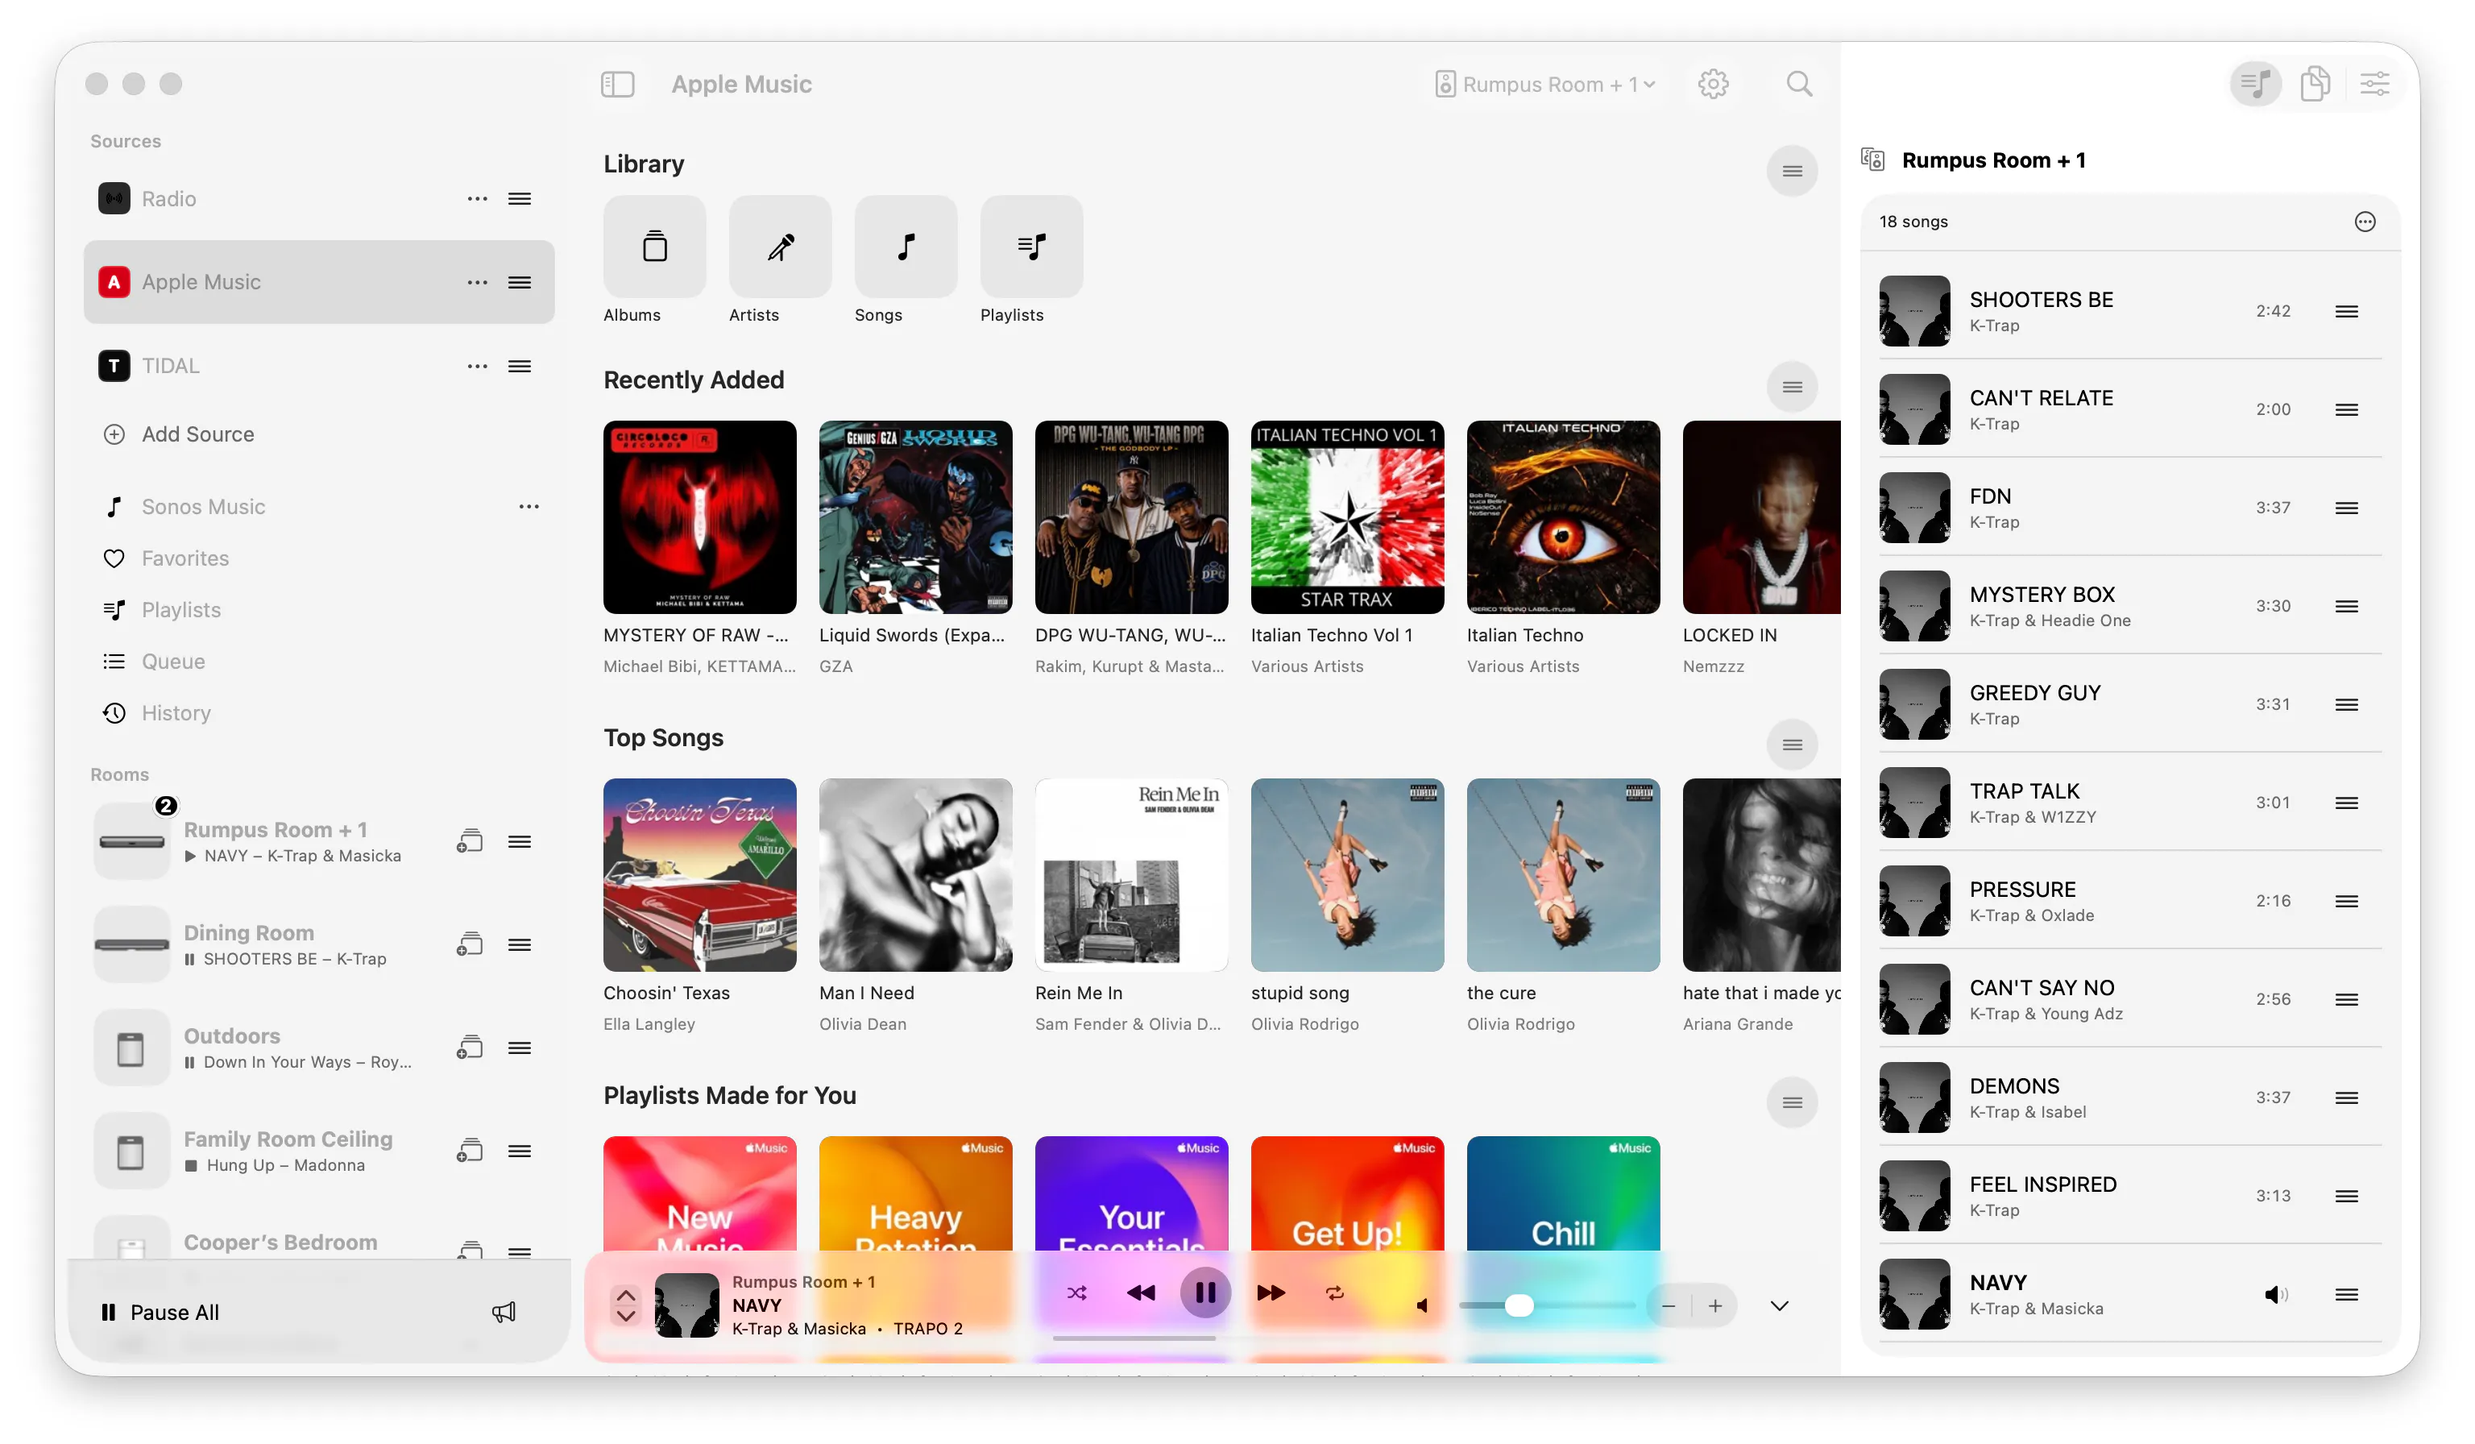Viewport: 2475px width, 1444px height.
Task: Open TIDAL source more options dots
Action: click(x=477, y=365)
